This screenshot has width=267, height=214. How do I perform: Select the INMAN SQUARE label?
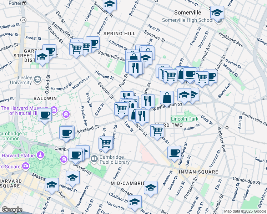coord(198,172)
